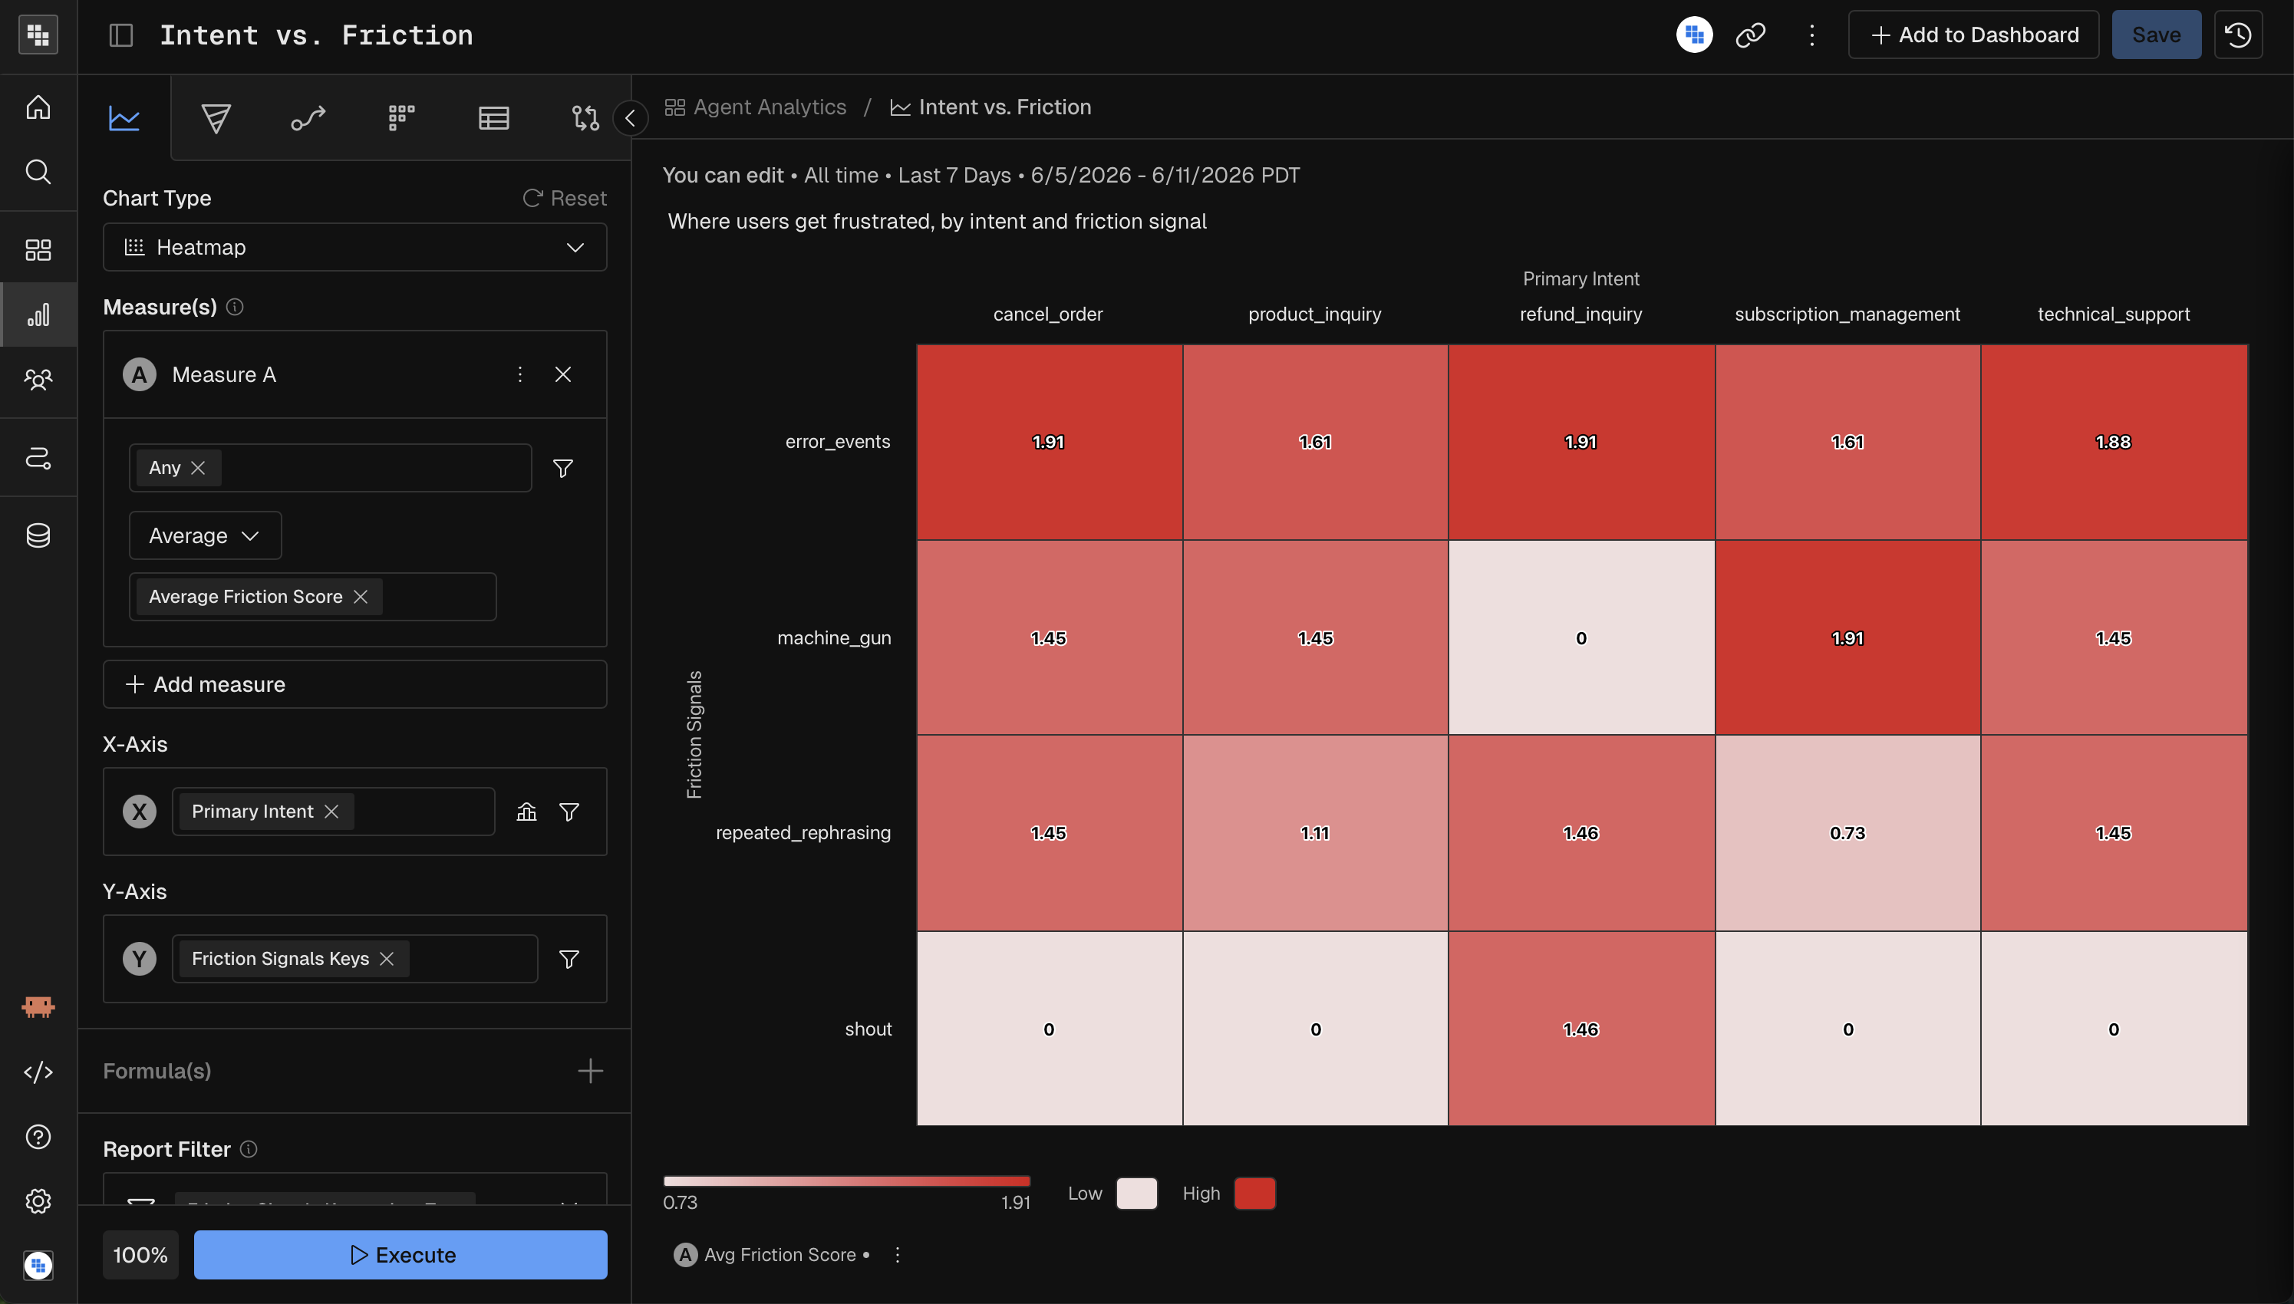Select the Flow path report tab
The width and height of the screenshot is (2294, 1304).
(308, 117)
